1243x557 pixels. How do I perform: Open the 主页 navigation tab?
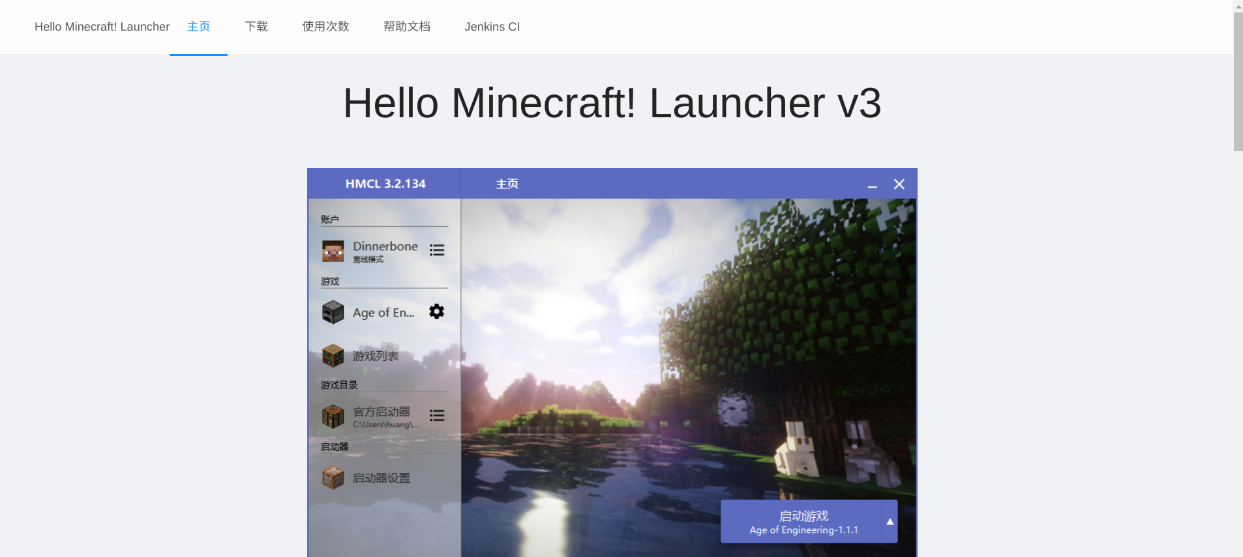coord(198,27)
